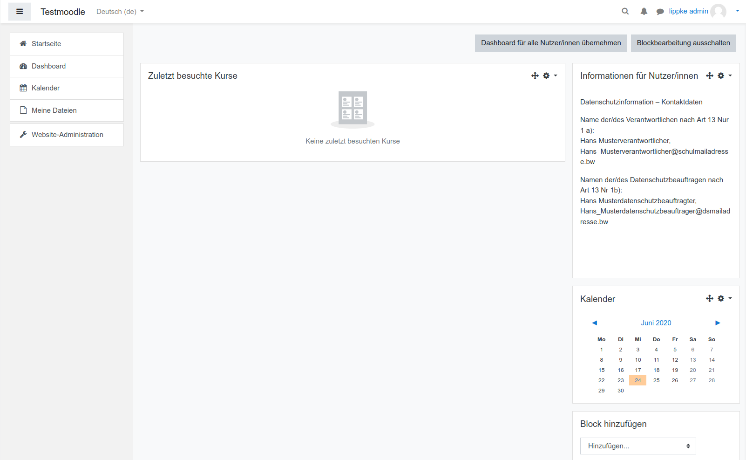The image size is (746, 460).
Task: Open the Juni 2020 calendar link
Action: (x=656, y=323)
